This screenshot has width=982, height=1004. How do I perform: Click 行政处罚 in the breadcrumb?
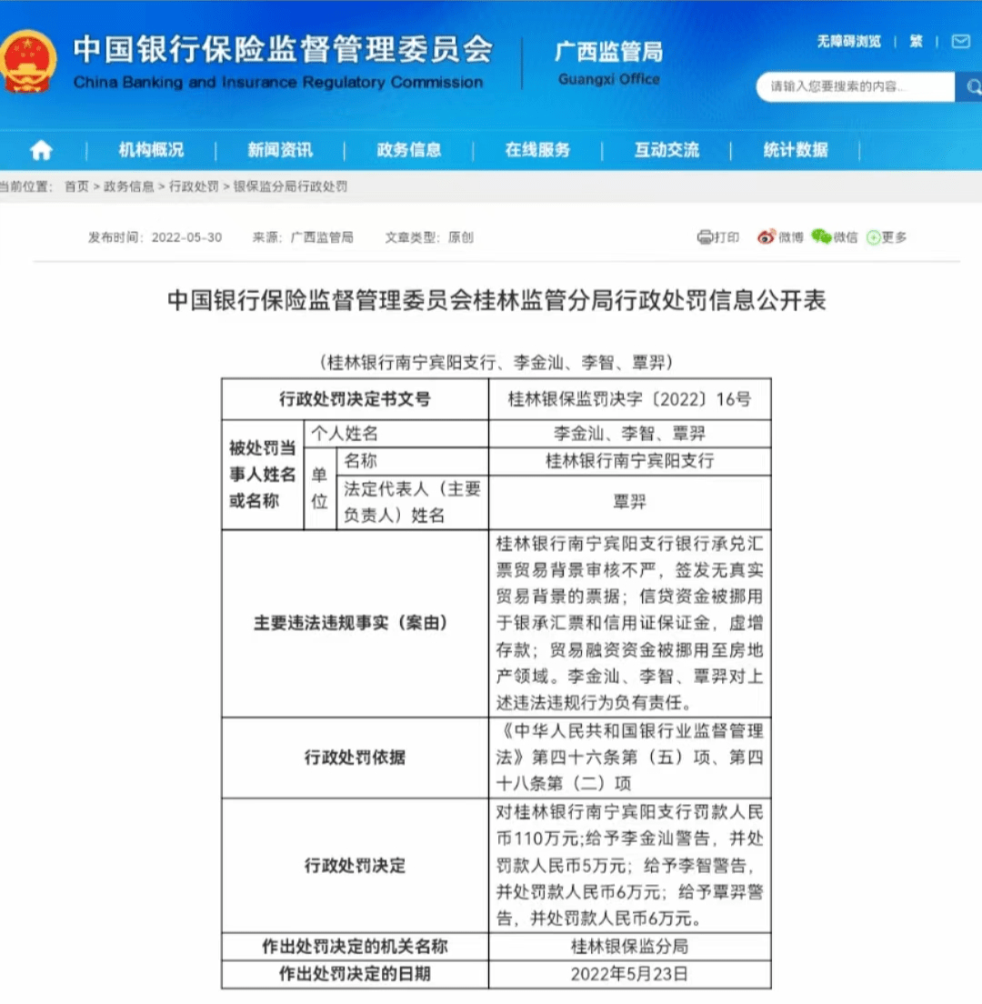click(194, 186)
